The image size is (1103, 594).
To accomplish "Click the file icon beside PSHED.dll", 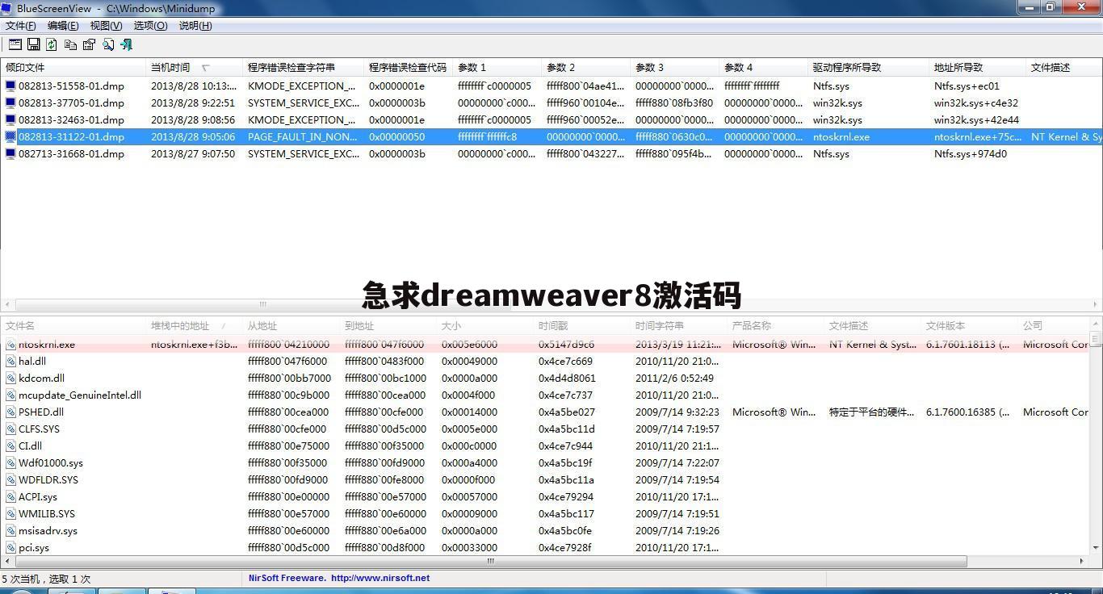I will click(10, 412).
